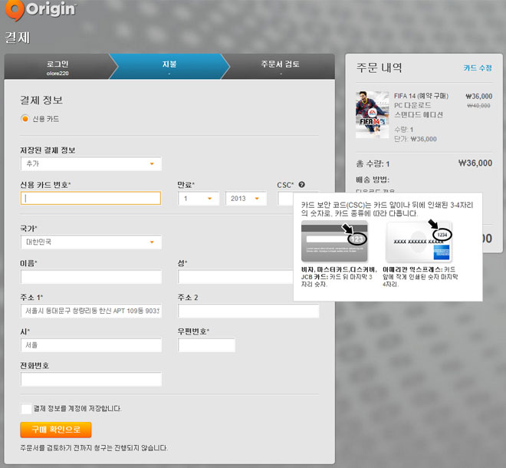Click the 시 input field showing 서울
This screenshot has height=468, width=506.
(x=91, y=345)
